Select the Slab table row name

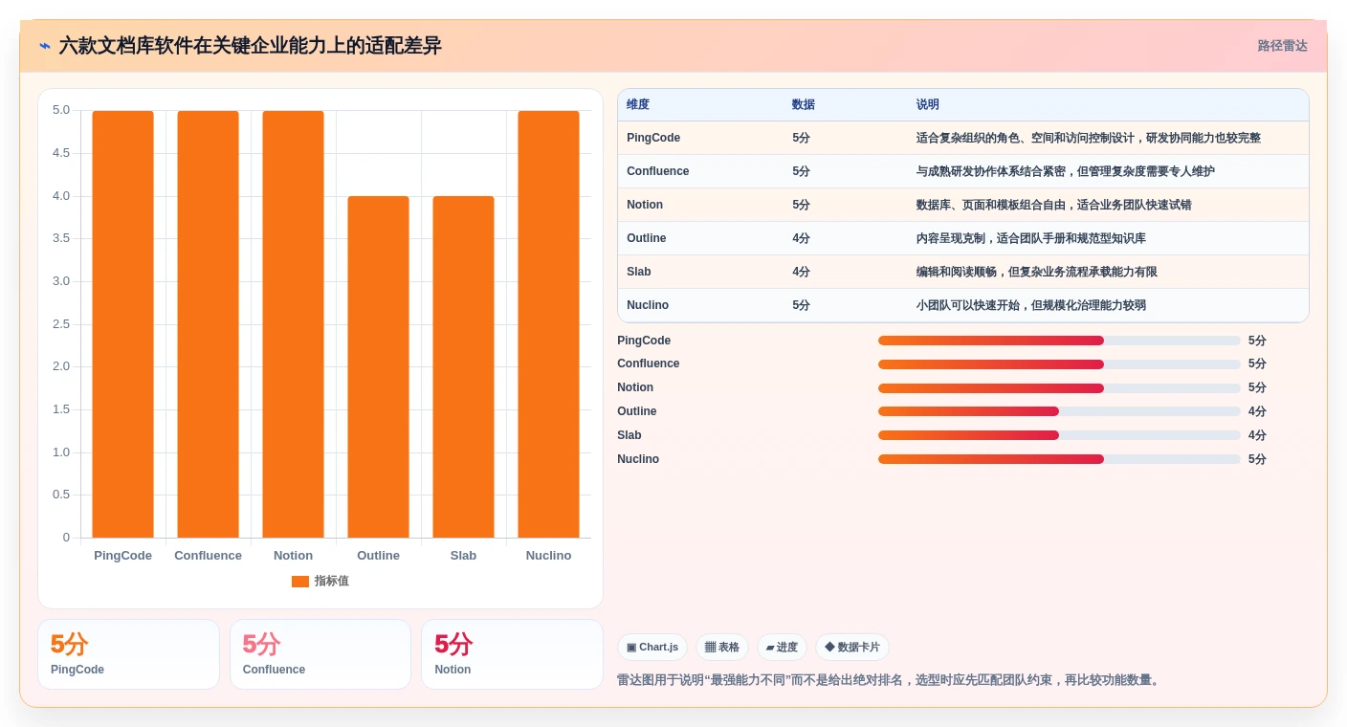point(639,272)
